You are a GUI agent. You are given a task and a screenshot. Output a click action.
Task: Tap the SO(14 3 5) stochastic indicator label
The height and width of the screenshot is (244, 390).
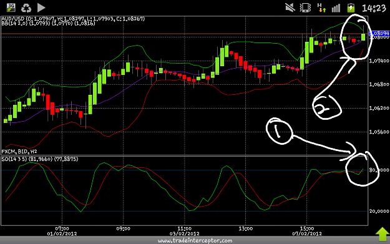pyautogui.click(x=40, y=159)
